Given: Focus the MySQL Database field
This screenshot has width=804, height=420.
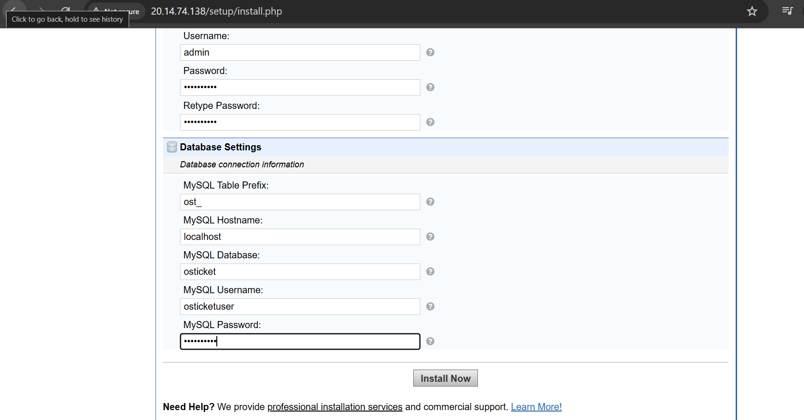Looking at the screenshot, I should (300, 272).
